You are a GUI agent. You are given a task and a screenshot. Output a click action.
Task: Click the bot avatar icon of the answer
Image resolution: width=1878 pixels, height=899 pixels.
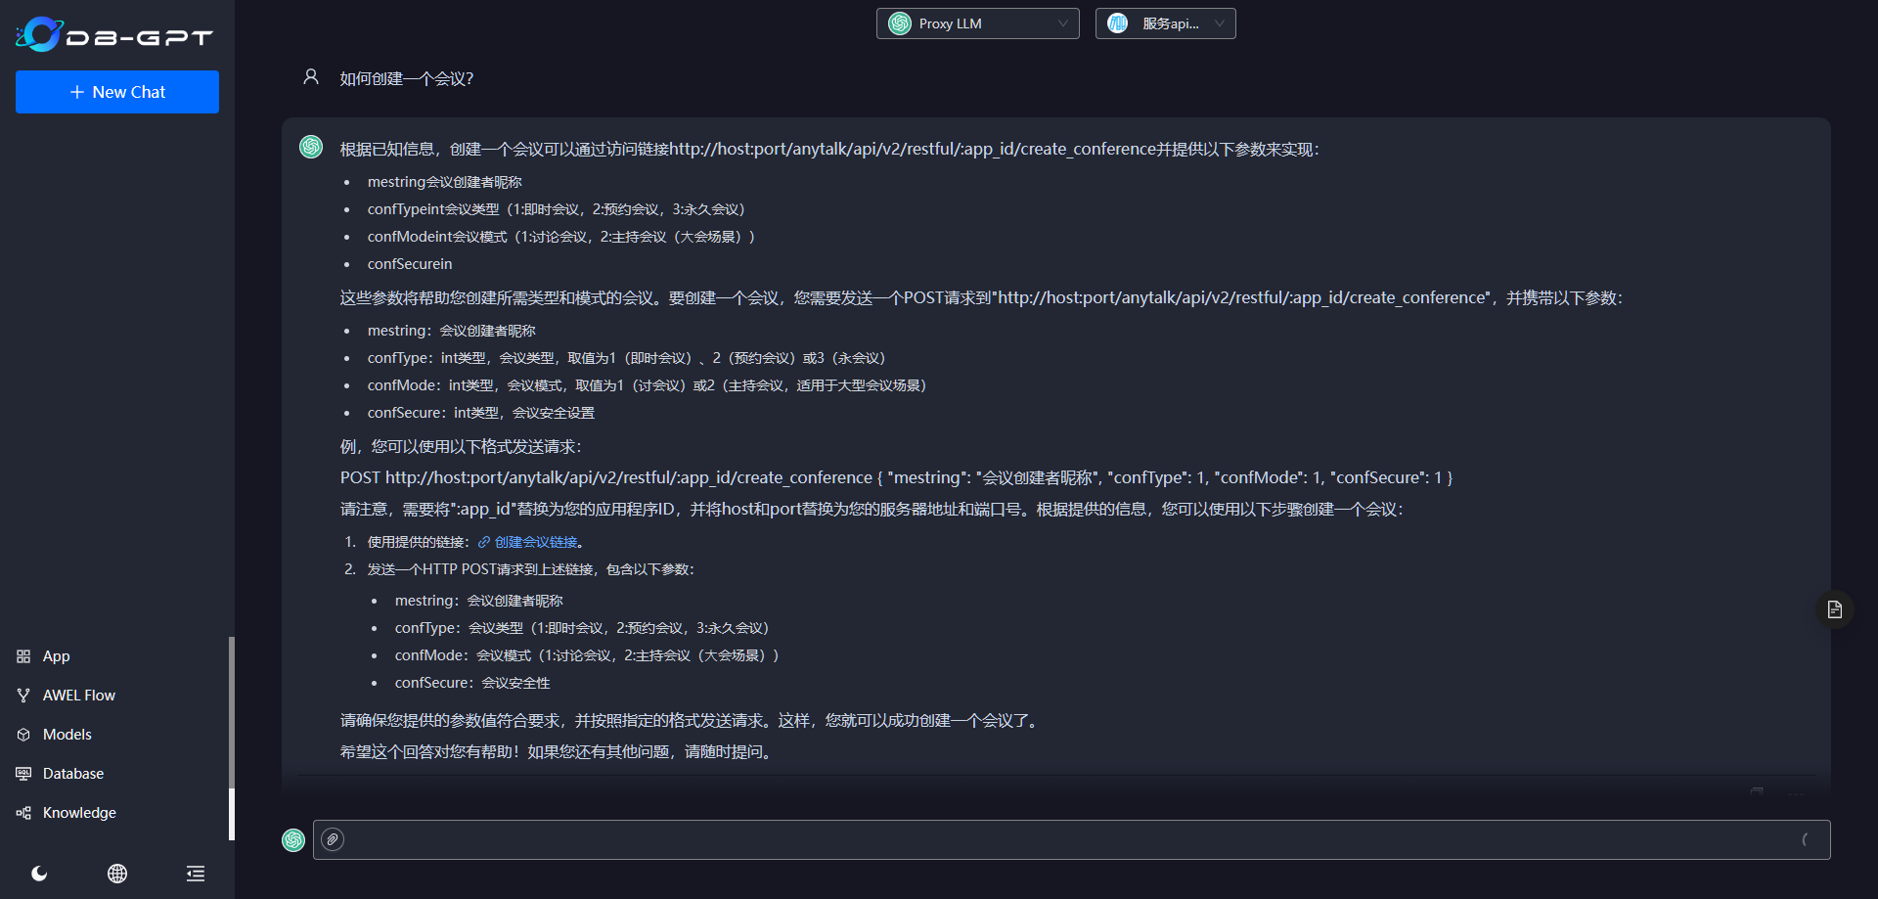click(x=311, y=147)
